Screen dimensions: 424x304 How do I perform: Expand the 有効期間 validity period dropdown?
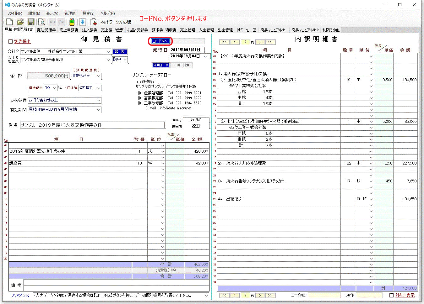[99, 110]
